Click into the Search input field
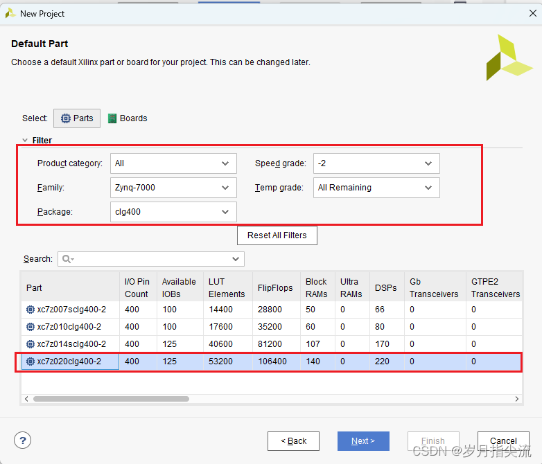The height and width of the screenshot is (464, 542). [152, 259]
